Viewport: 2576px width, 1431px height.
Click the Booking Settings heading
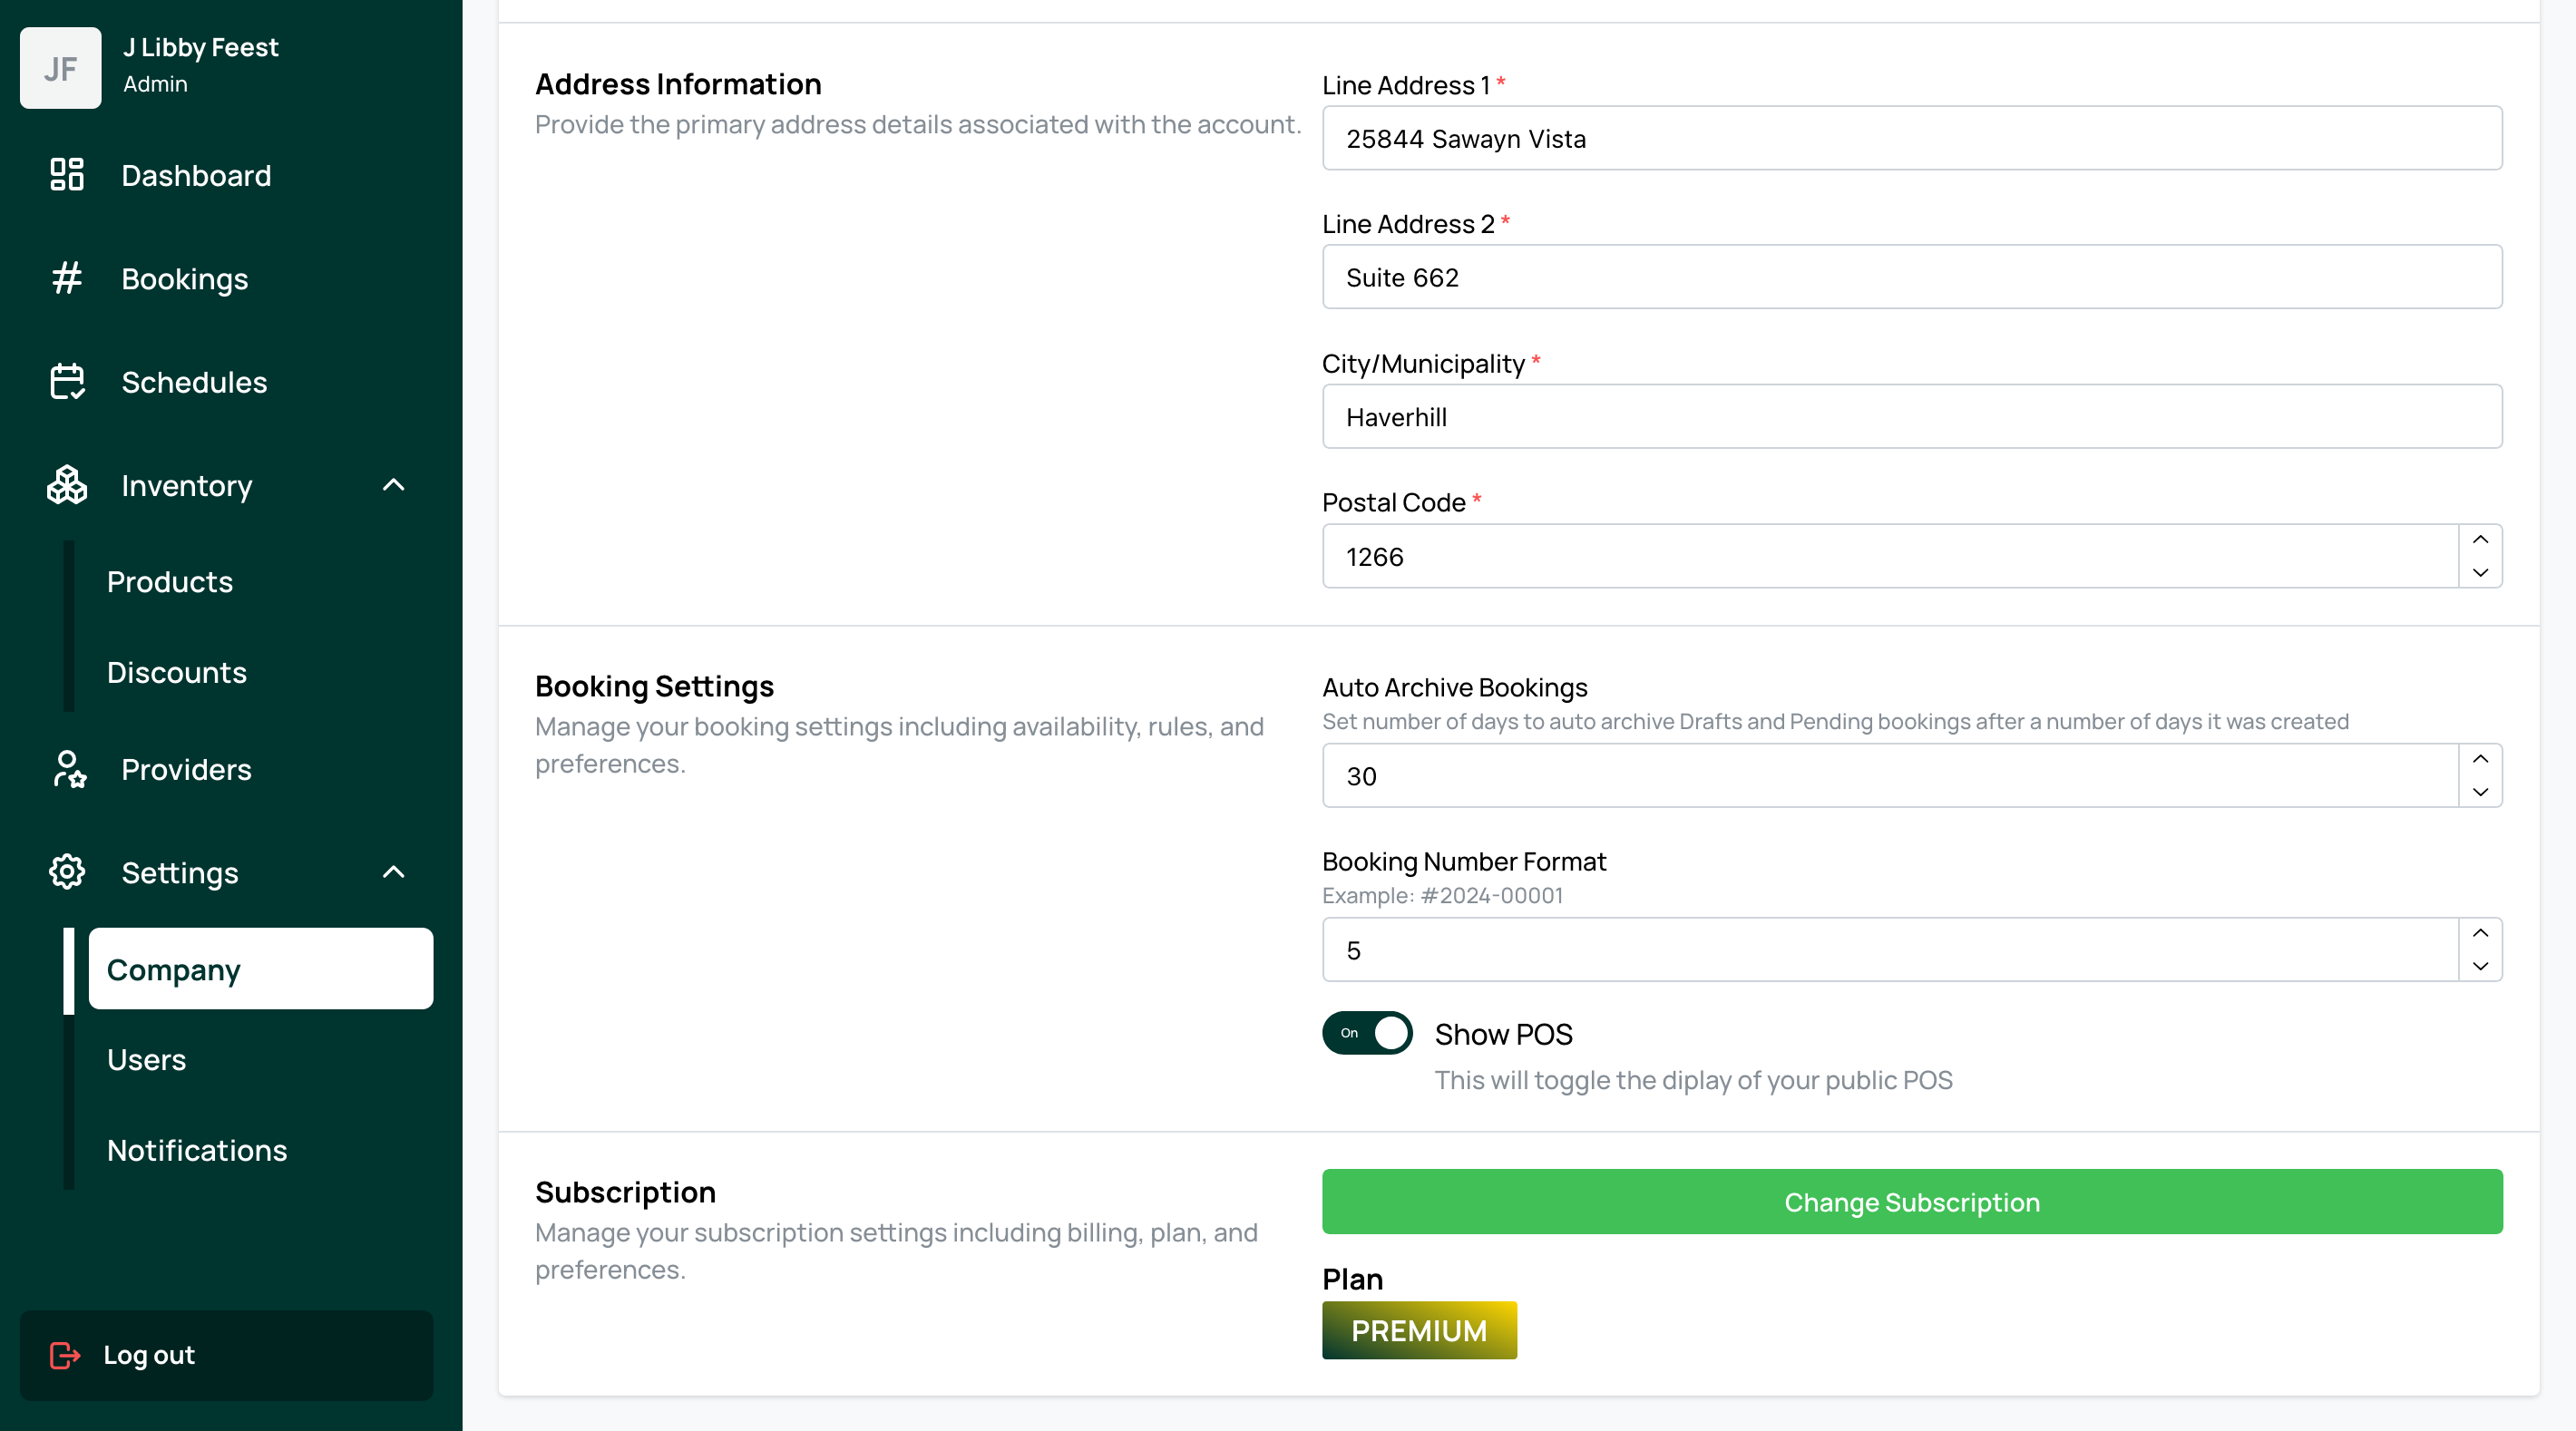tap(654, 686)
